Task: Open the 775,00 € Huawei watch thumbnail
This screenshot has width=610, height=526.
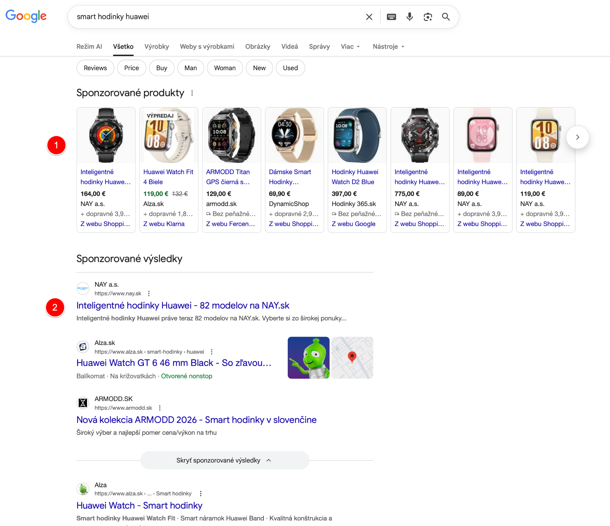Action: click(x=420, y=135)
